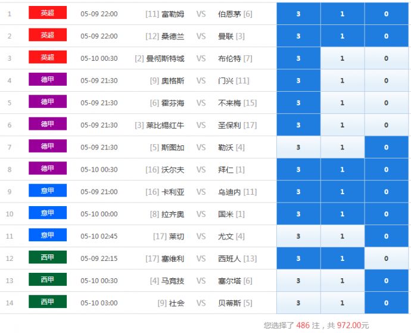Toggle the 0 option for 斯图加 vs 勒沃
Viewport: 411px width, 333px height.
pyautogui.click(x=387, y=147)
